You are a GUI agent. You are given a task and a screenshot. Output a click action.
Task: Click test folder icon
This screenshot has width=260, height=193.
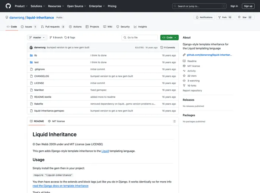[31, 62]
